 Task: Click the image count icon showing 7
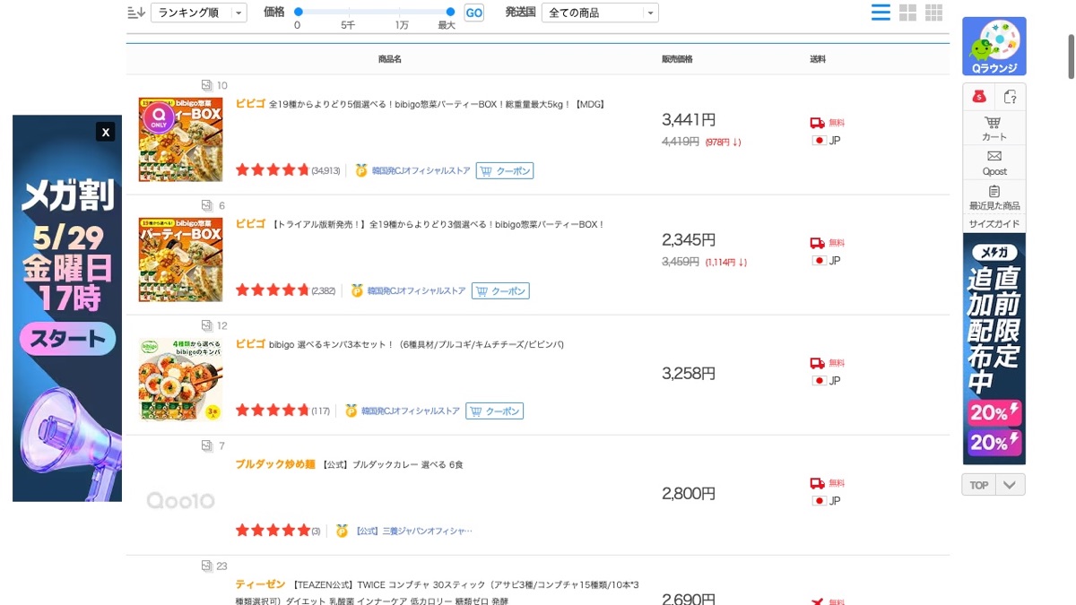tap(207, 445)
